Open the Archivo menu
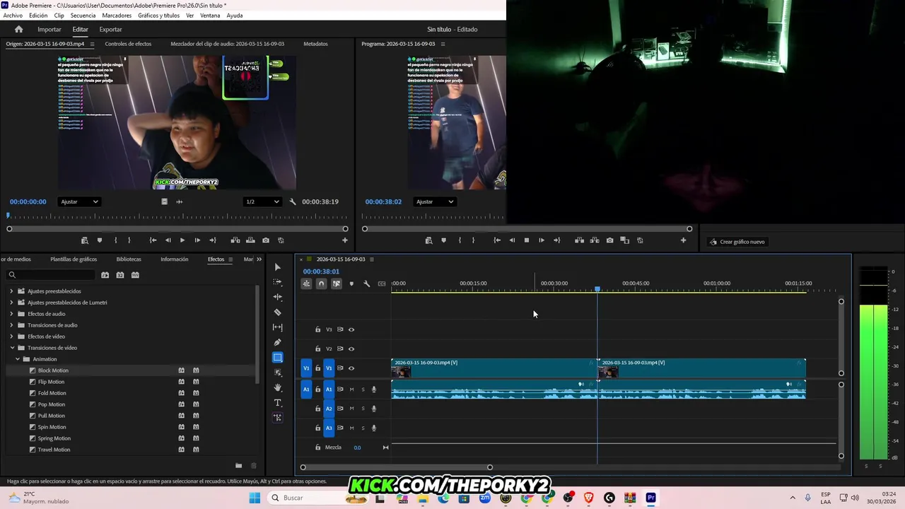The image size is (905, 509). (13, 16)
